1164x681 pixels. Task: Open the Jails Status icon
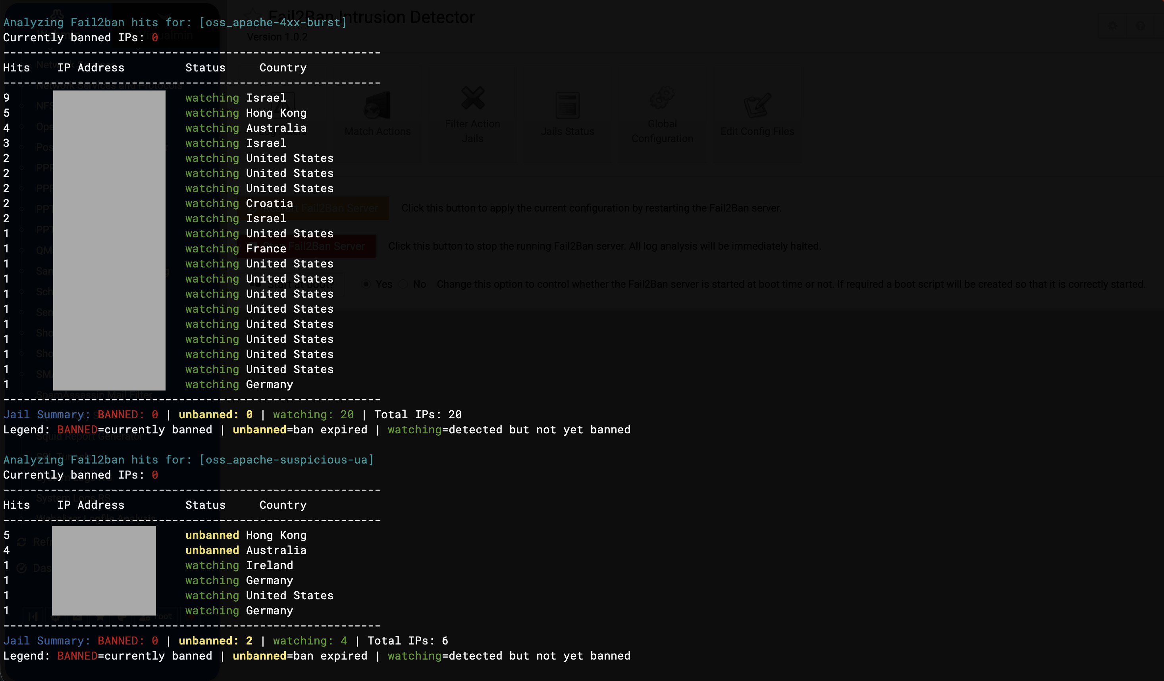567,105
